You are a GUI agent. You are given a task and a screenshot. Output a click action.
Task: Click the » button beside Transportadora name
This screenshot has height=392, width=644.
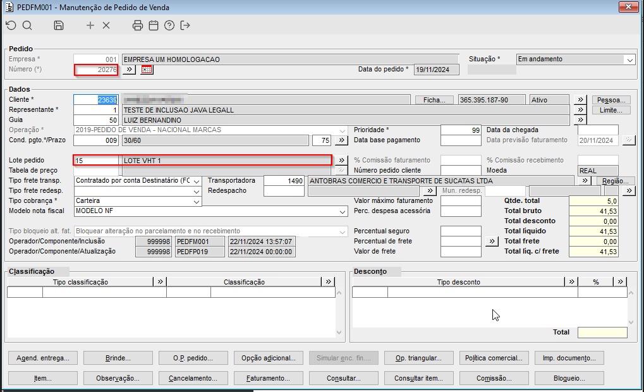click(585, 180)
